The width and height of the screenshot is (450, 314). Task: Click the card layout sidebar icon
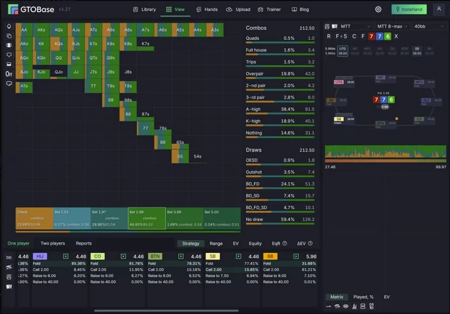pyautogui.click(x=9, y=64)
